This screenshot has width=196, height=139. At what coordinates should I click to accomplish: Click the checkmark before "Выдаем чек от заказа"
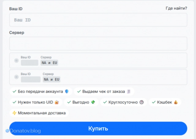click(x=79, y=92)
